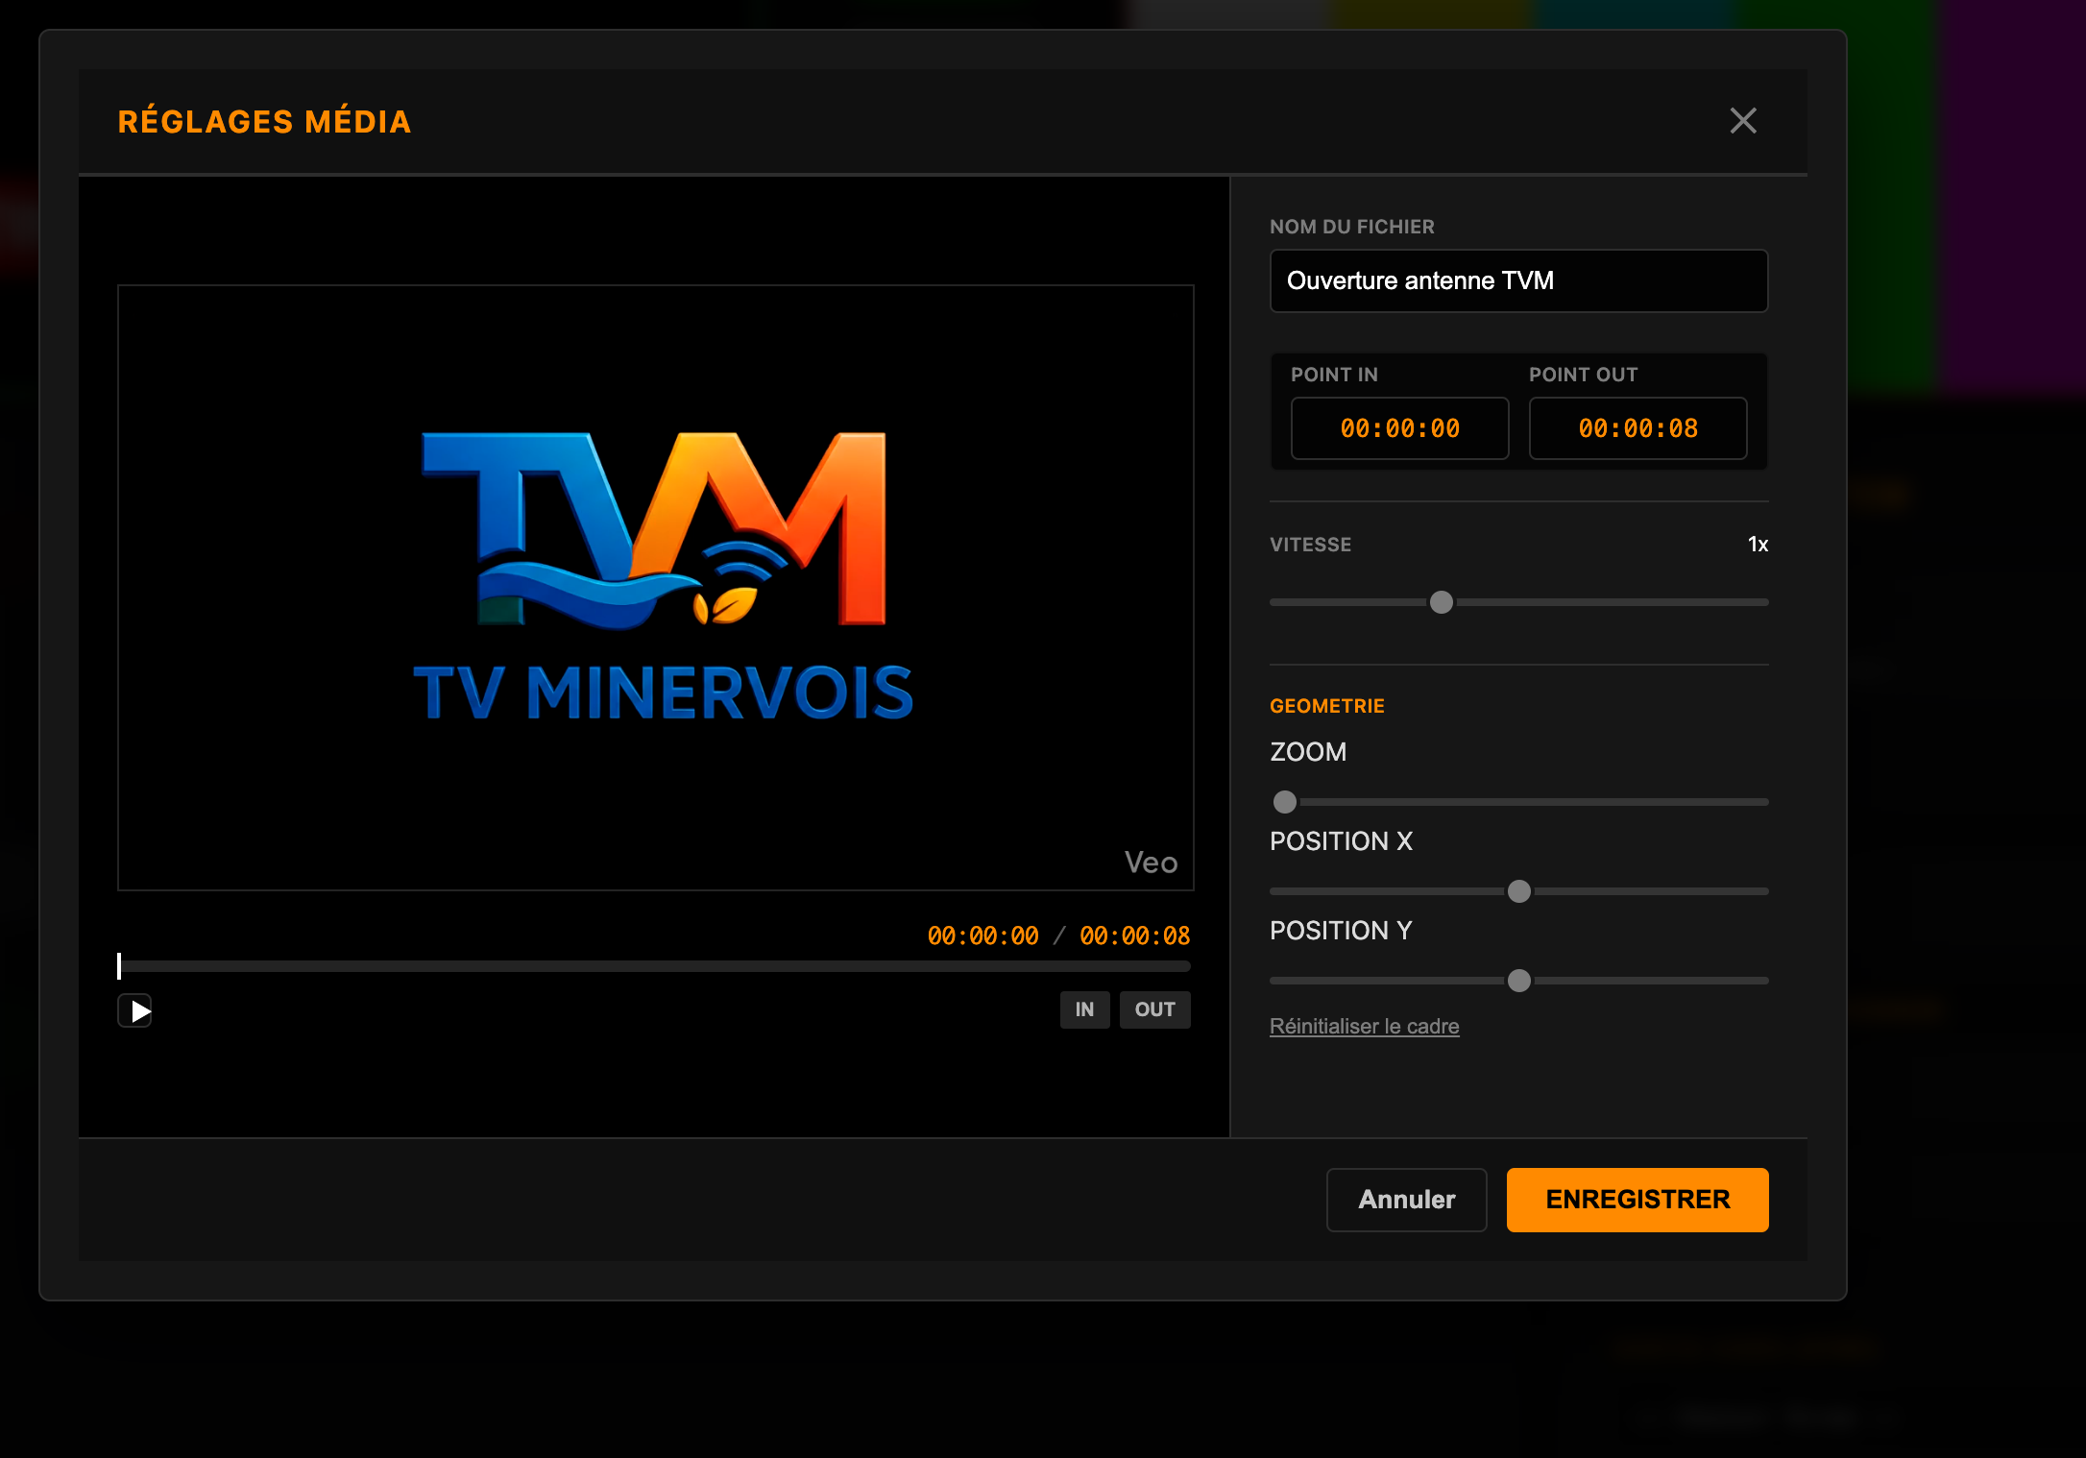This screenshot has width=2086, height=1458.
Task: Click the Point In timecode field
Action: [1399, 428]
